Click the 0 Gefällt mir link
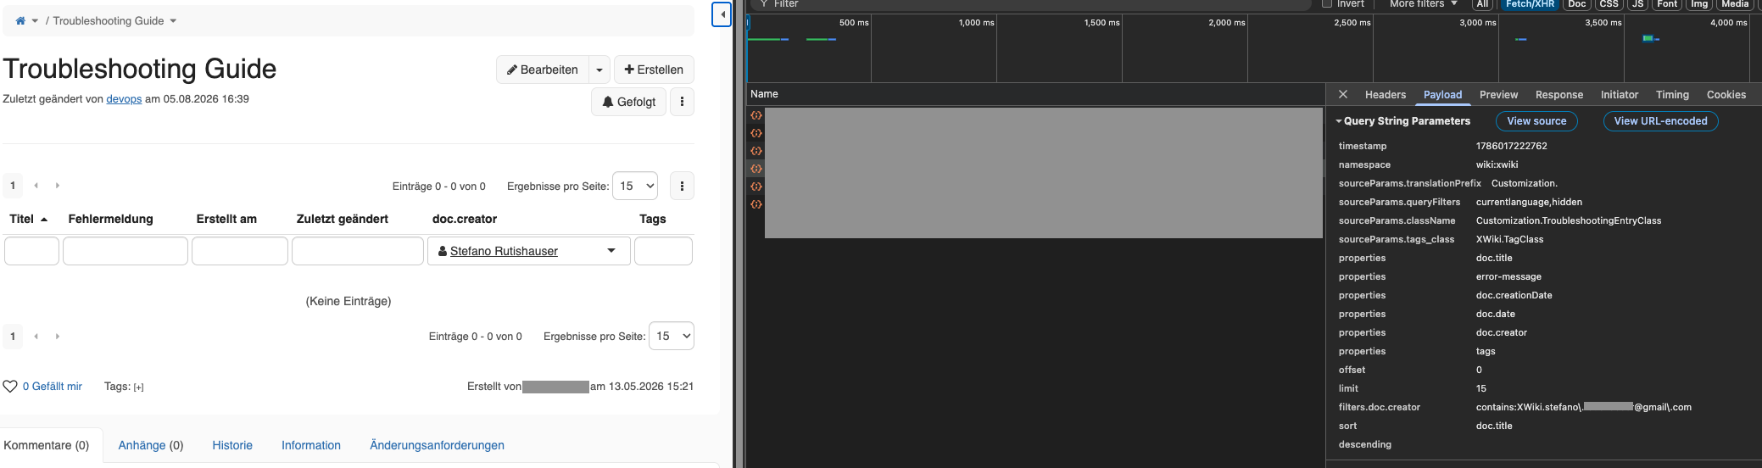The image size is (1762, 468). pos(53,387)
